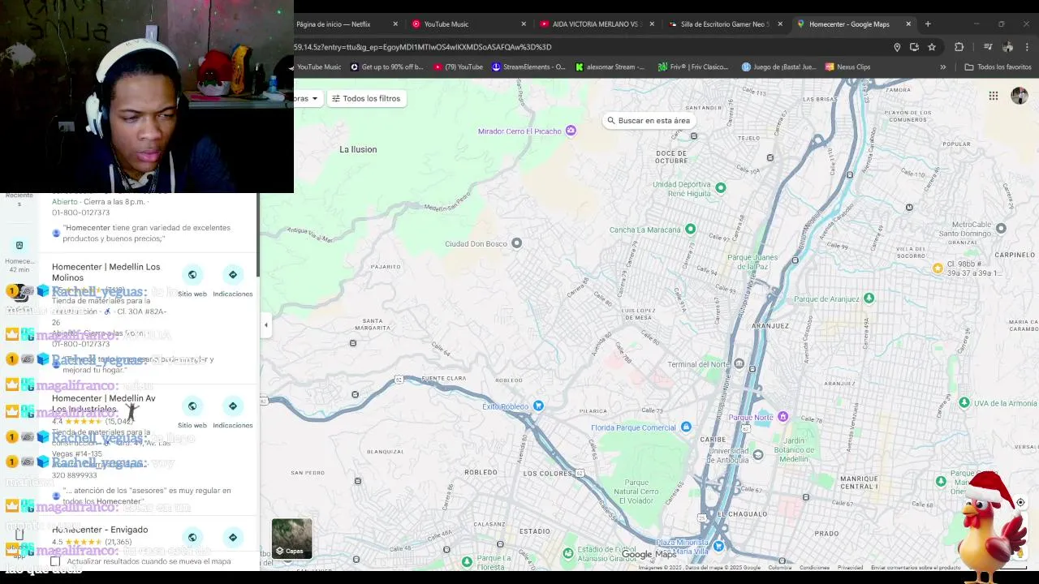Click the MetroCable Santo Domingo station icon
Viewport: 1039px width, 584px height.
[1001, 228]
